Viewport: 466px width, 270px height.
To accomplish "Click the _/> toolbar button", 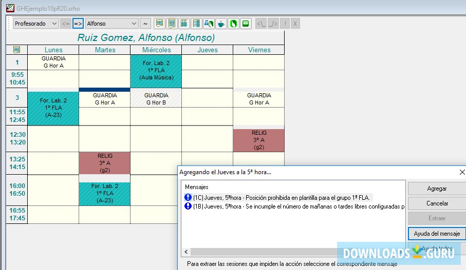I will coord(273,24).
